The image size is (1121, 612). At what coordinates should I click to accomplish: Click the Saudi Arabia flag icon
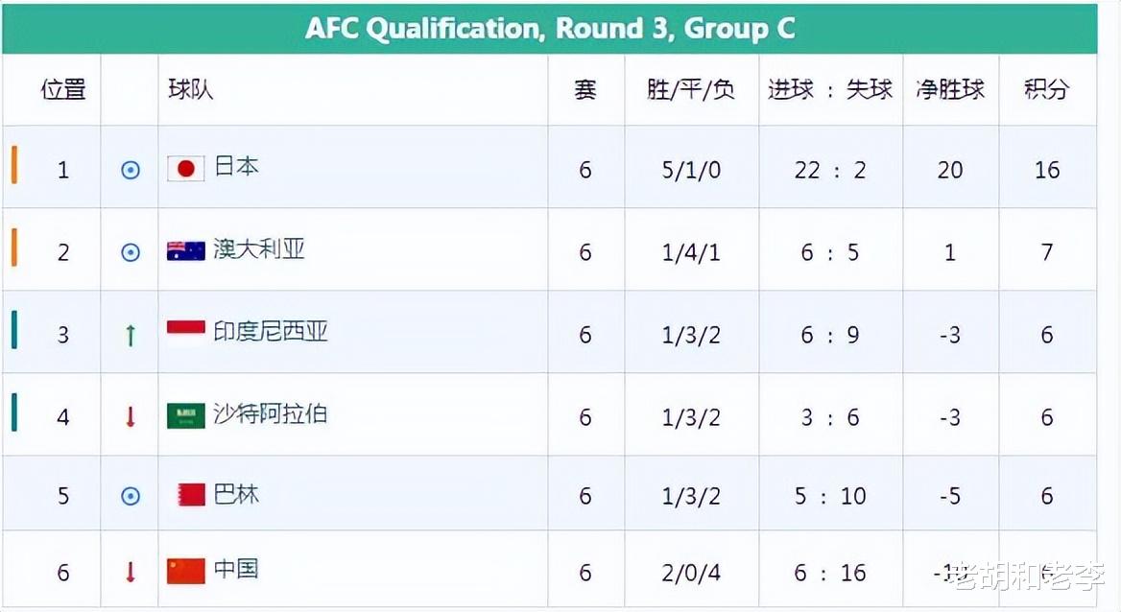click(x=186, y=415)
